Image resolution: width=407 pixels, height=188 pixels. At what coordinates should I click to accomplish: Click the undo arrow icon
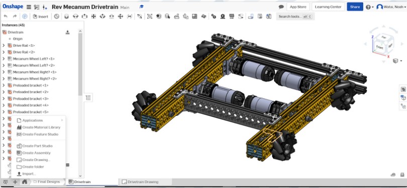[x=6, y=17]
